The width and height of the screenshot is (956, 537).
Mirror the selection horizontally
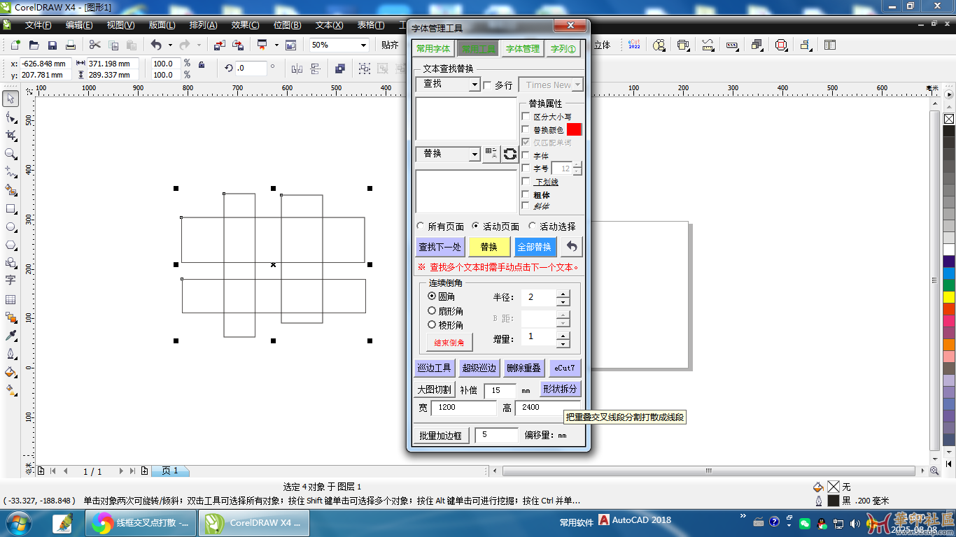(x=297, y=69)
